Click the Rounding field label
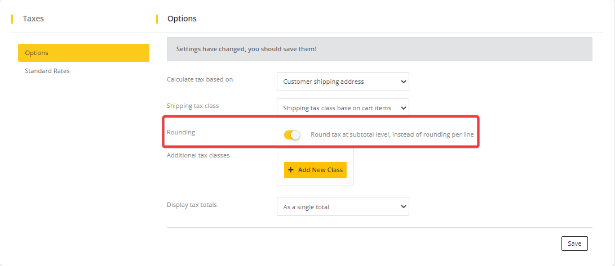 point(181,132)
